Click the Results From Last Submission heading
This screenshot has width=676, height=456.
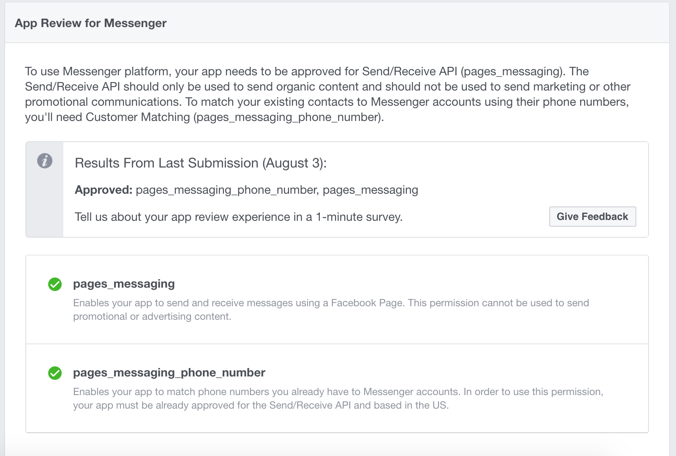coord(201,163)
